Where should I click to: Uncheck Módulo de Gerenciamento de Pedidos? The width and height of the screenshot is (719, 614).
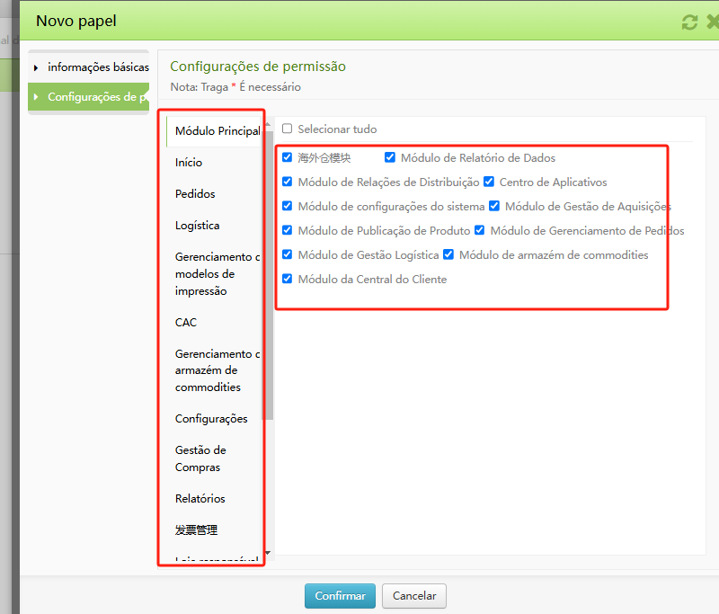(x=479, y=230)
